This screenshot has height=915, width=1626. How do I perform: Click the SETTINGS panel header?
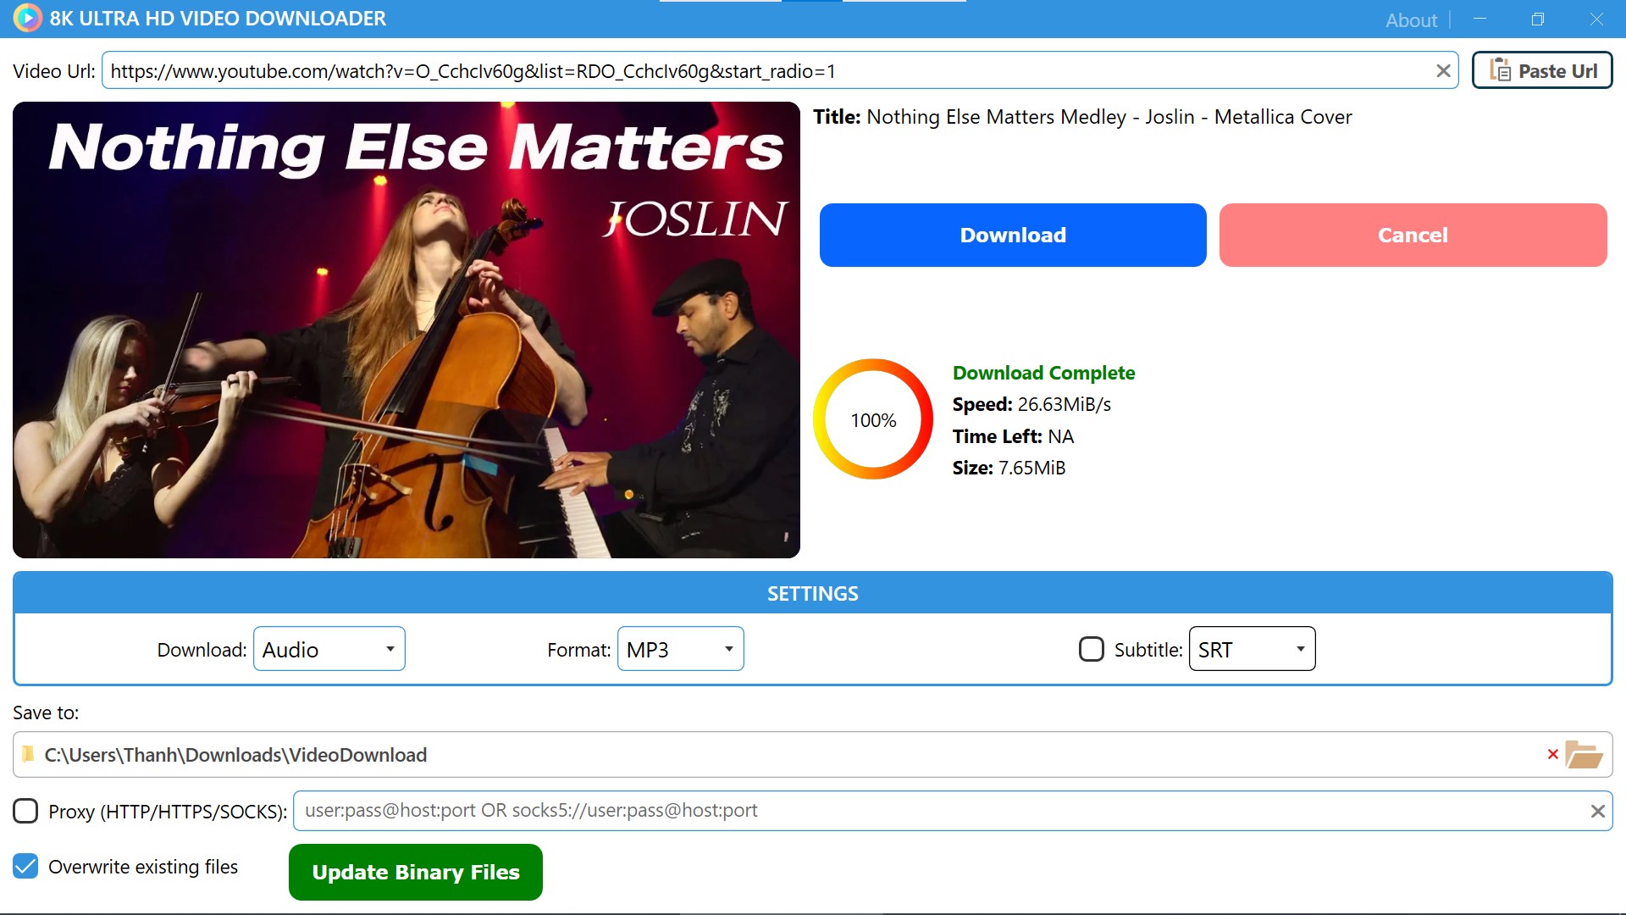[812, 593]
